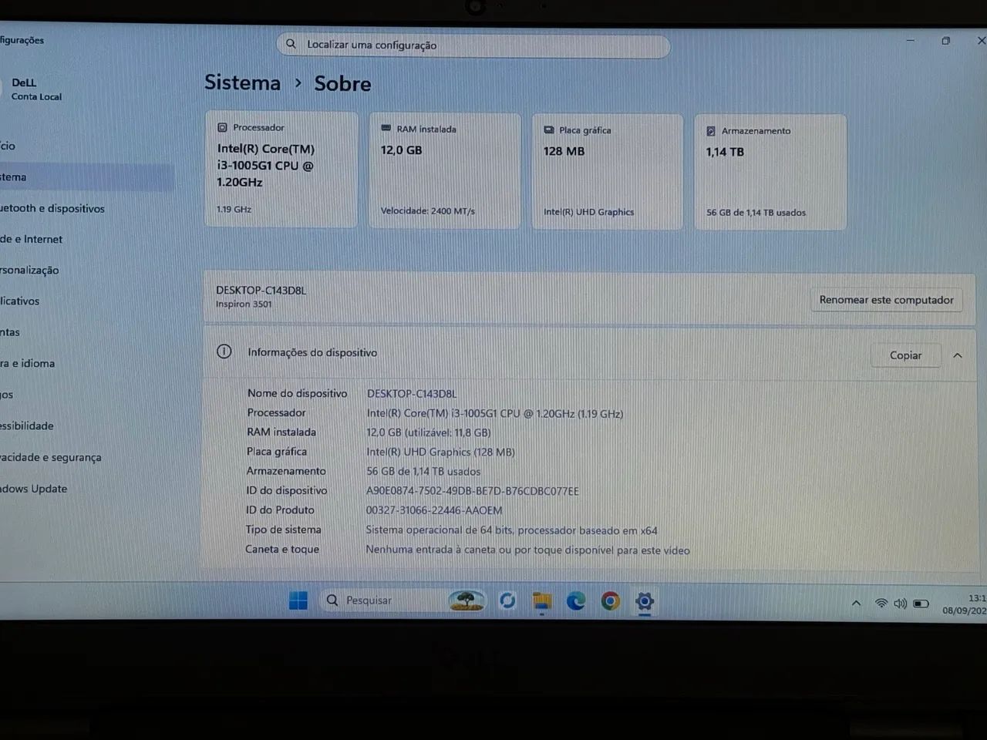
Task: Click the 'Caneta e toque' value text
Action: click(x=527, y=550)
